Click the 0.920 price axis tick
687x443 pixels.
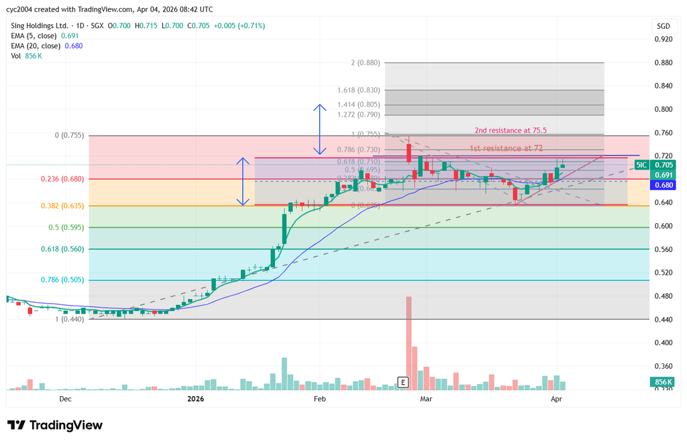pos(664,40)
